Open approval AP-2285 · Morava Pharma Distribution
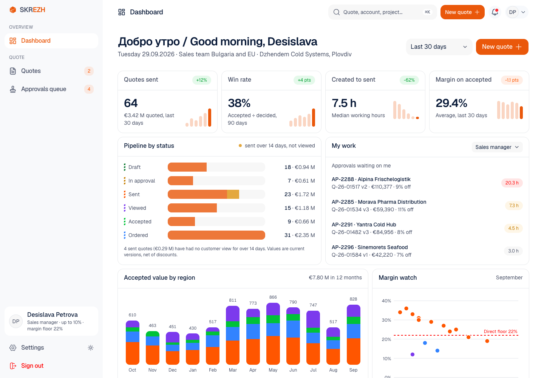 pos(427,206)
